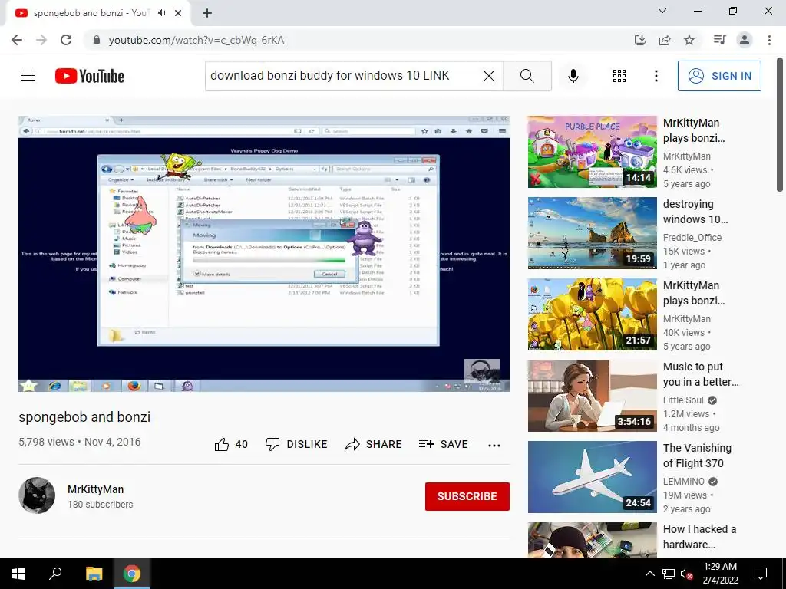Open the tab search chevron

[x=662, y=11]
